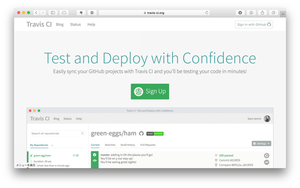Click Blog in the embedded screenshot header
300x188 pixels.
pyautogui.click(x=56, y=119)
